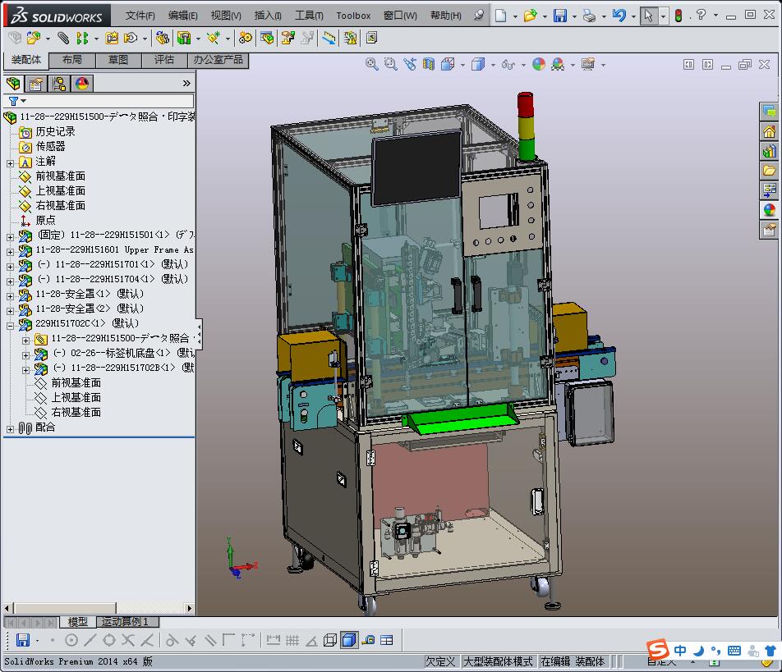
Task: Collapse the 229H151702C<1> tree node
Action: pyautogui.click(x=10, y=324)
